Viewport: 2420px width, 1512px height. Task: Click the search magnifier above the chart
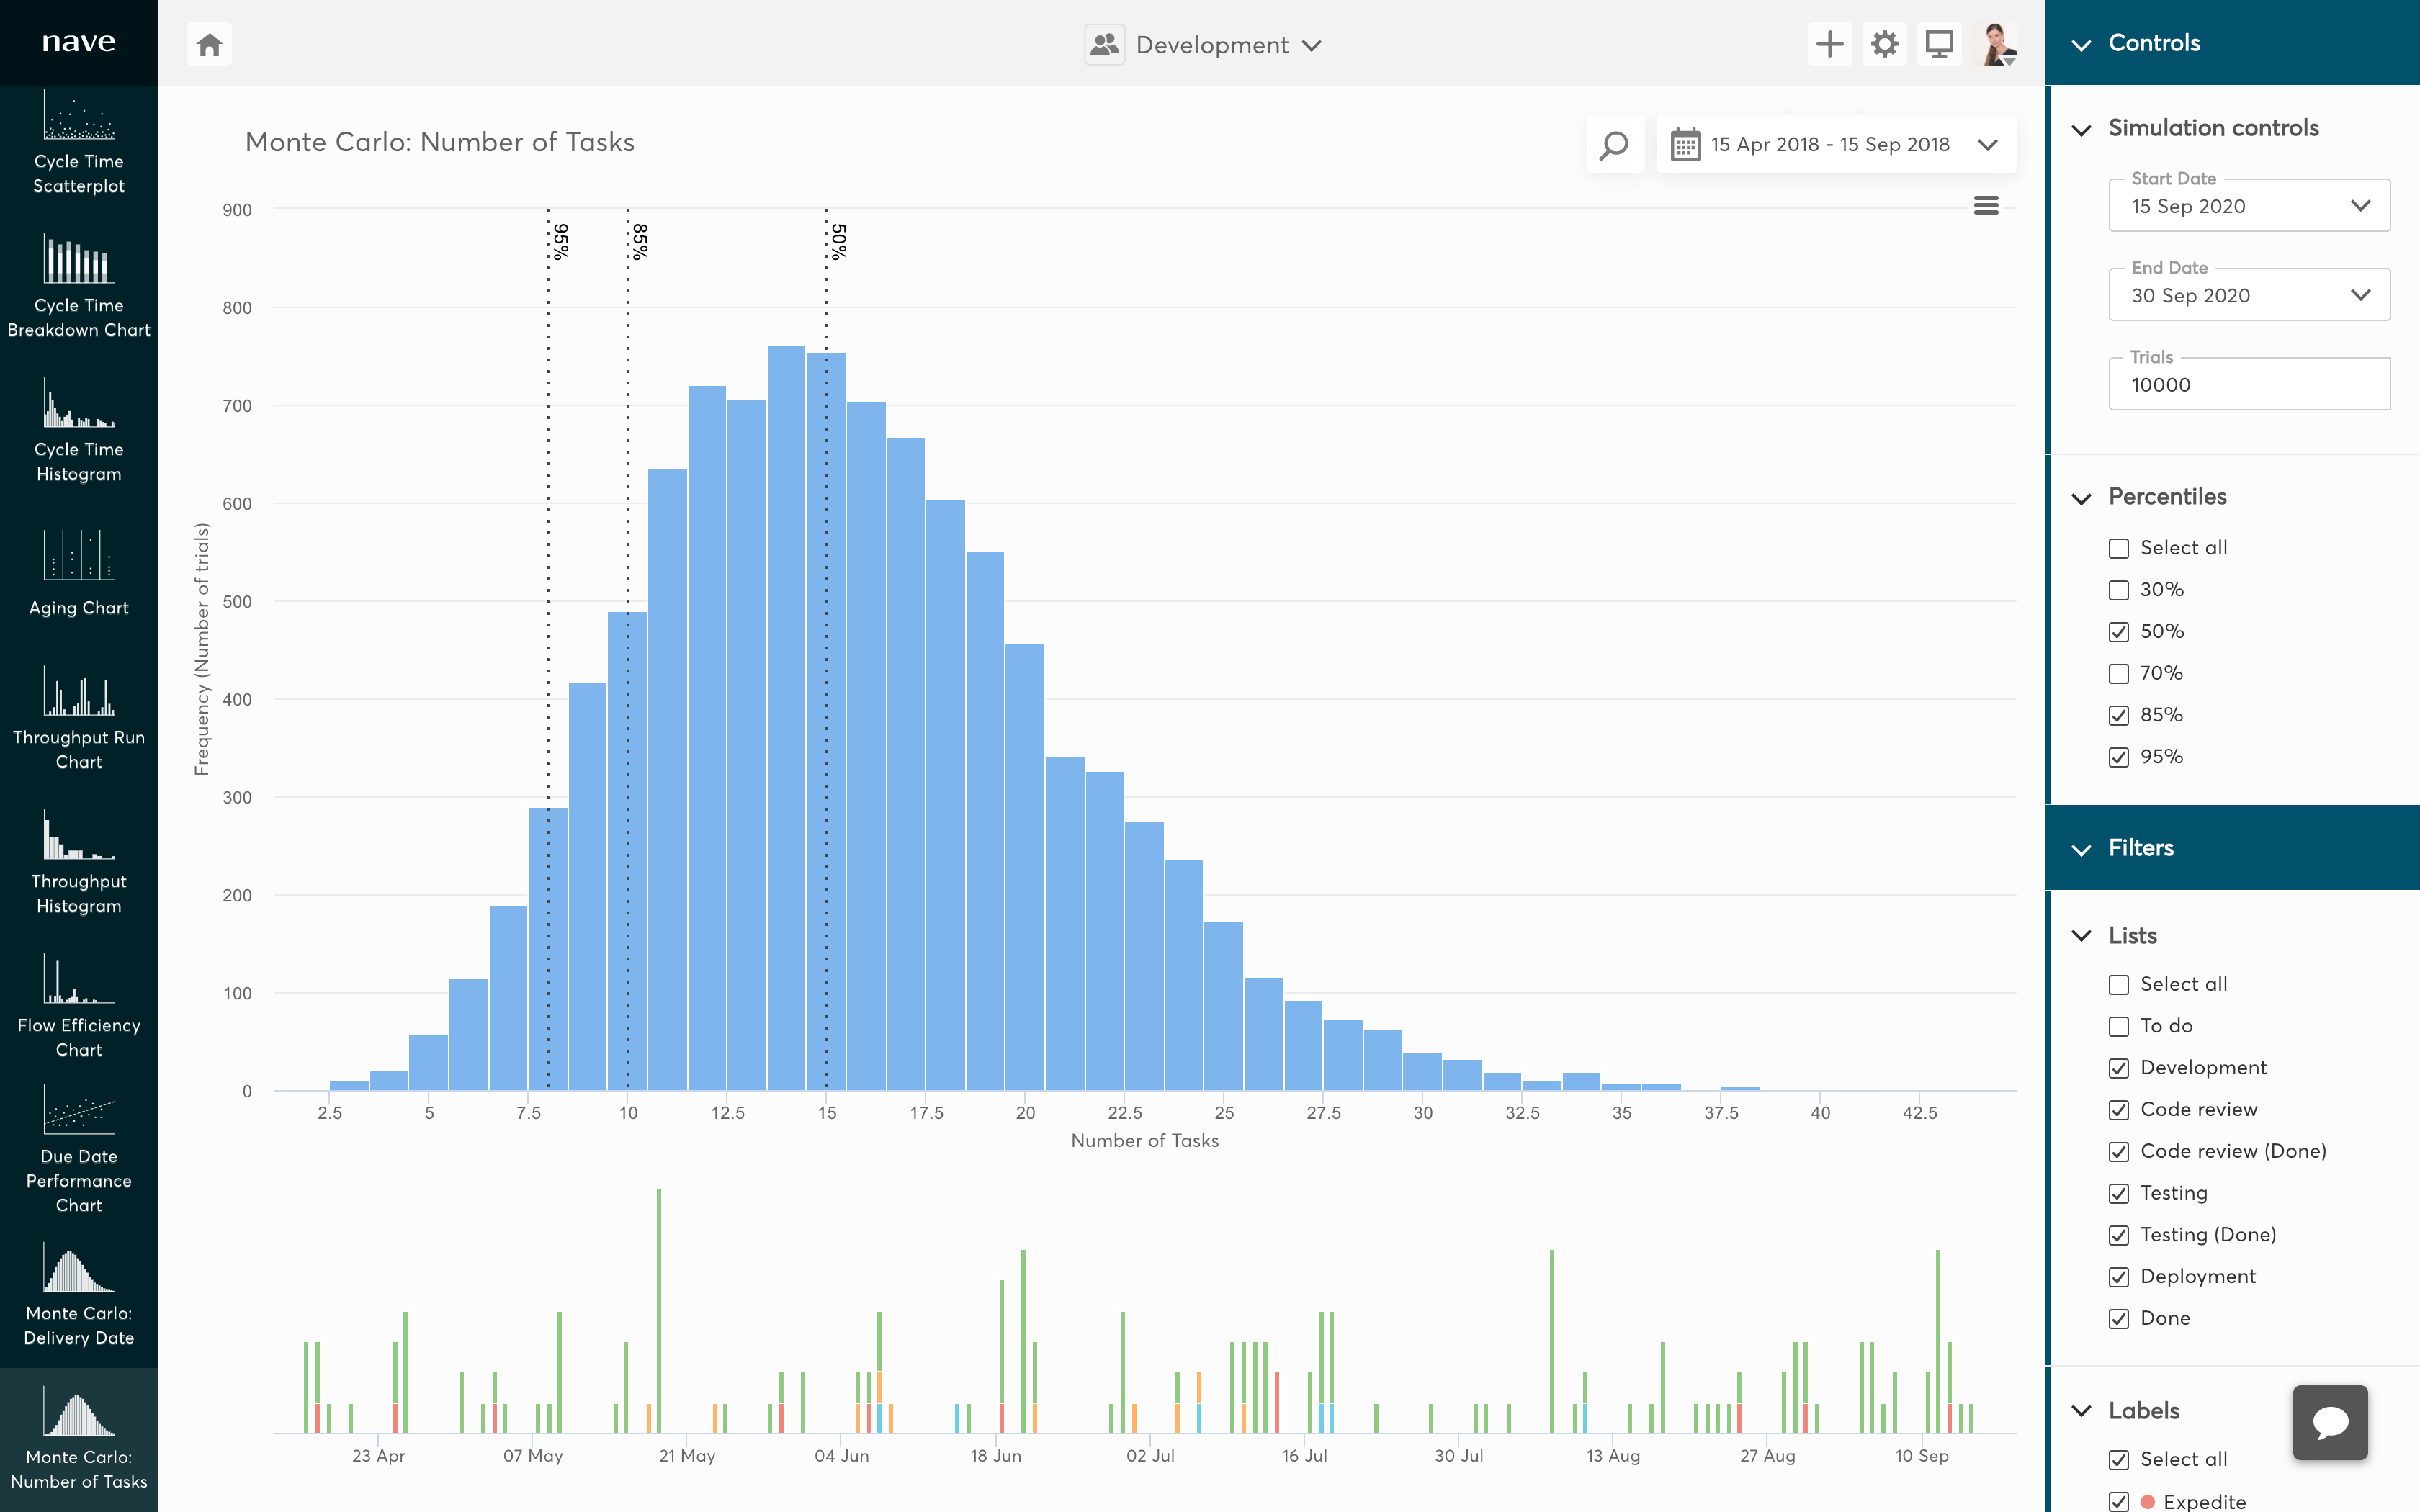pos(1614,144)
